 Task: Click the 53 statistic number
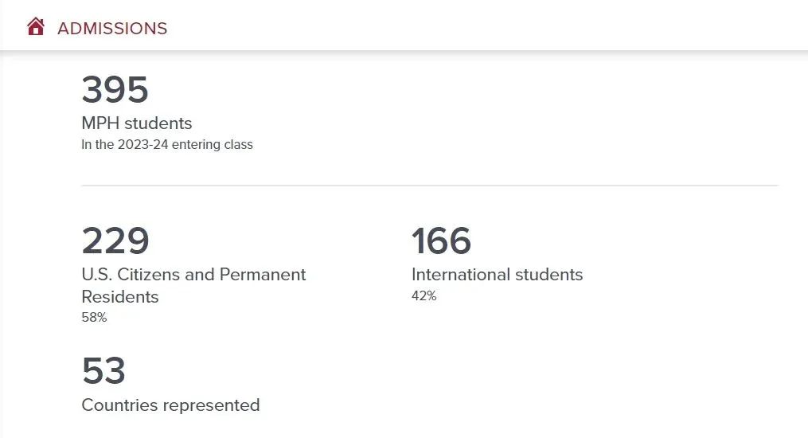tap(103, 371)
